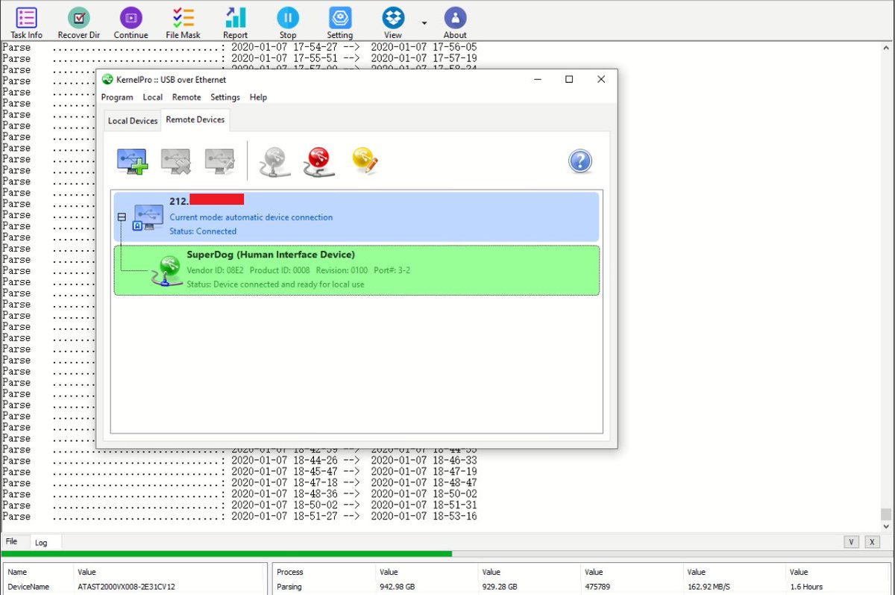This screenshot has height=595, width=895.
Task: Select the Continue toolbar button
Action: coord(131,23)
